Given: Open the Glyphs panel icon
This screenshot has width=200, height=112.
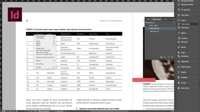Looking at the screenshot, I should coord(179,72).
